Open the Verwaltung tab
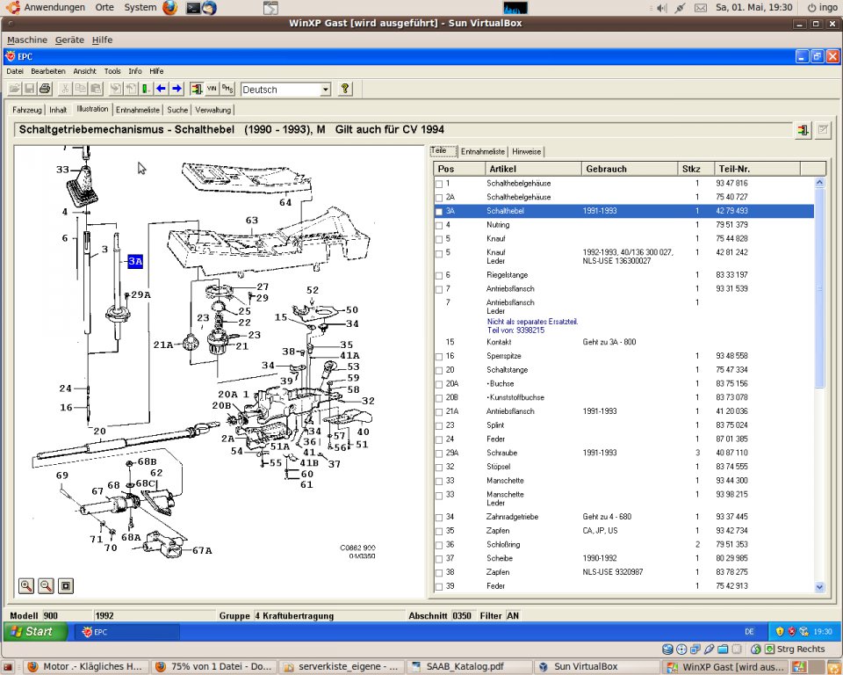 tap(213, 110)
